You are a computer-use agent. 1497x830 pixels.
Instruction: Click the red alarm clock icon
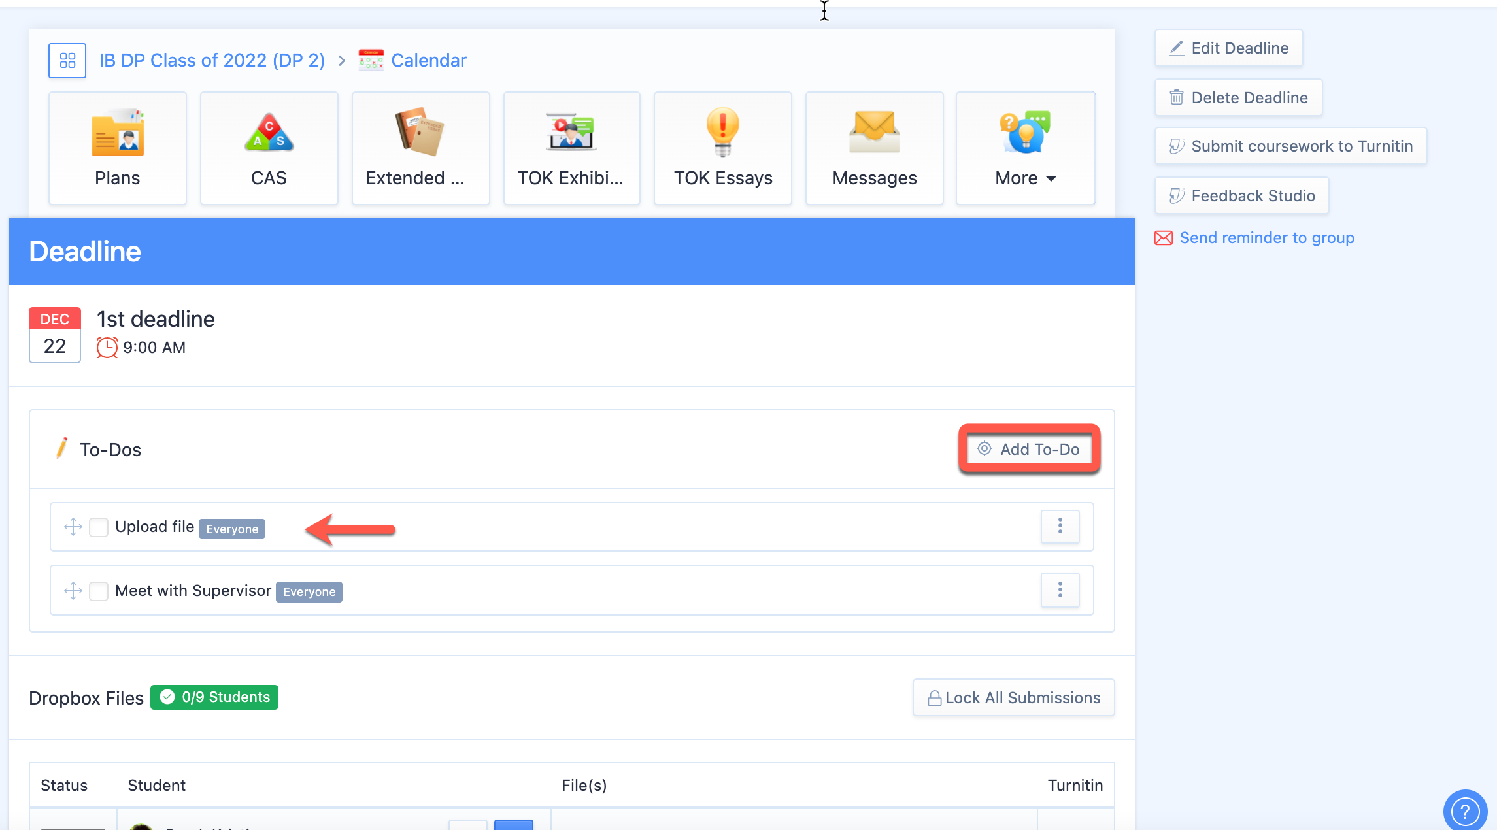pyautogui.click(x=107, y=348)
